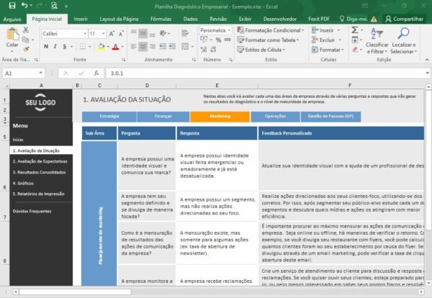Align text right icon
The image size is (432, 298).
pyautogui.click(x=152, y=46)
